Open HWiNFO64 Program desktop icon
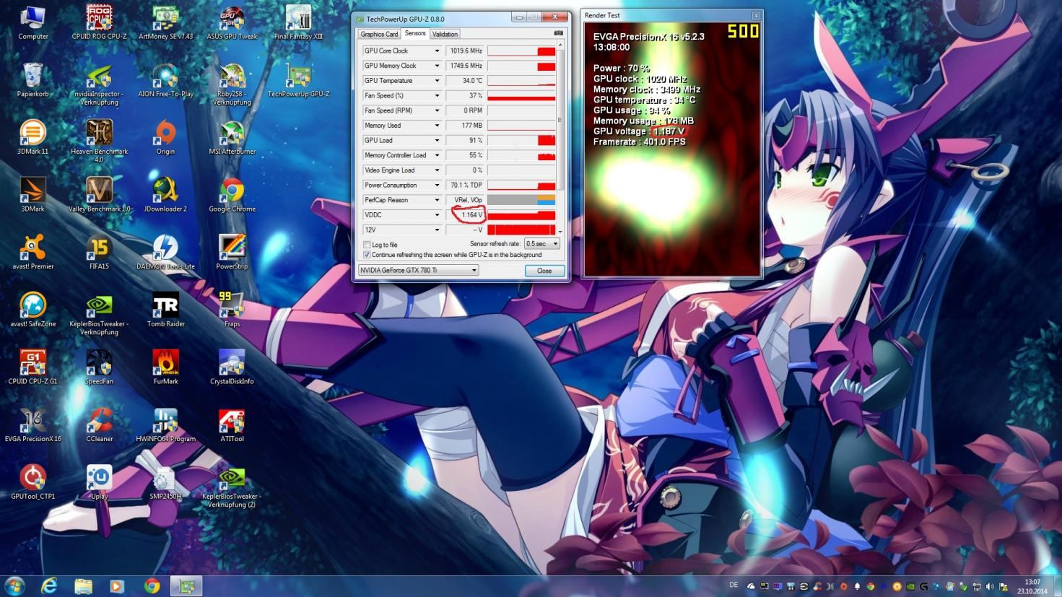 [x=165, y=424]
